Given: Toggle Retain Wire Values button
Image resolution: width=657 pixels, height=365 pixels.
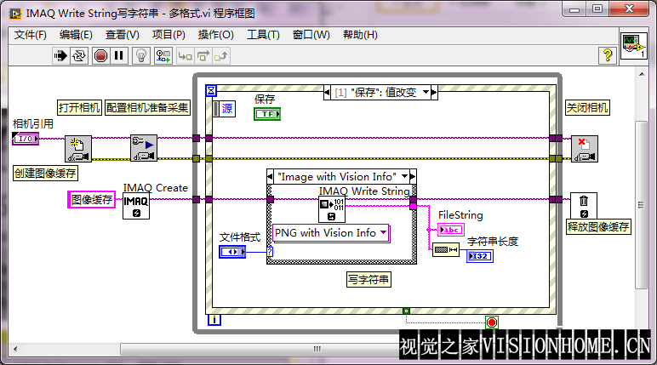Looking at the screenshot, I should click(x=163, y=56).
